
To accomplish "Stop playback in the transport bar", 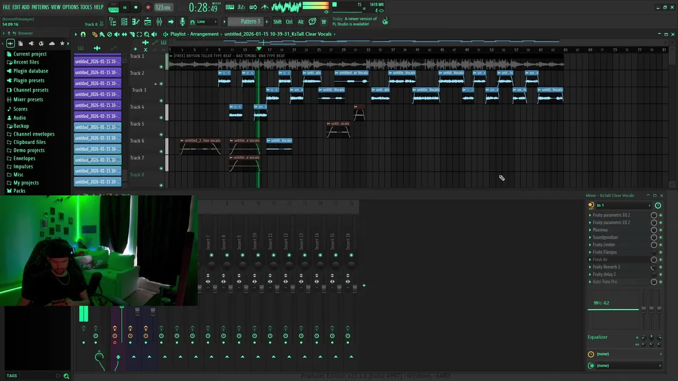I will point(136,7).
